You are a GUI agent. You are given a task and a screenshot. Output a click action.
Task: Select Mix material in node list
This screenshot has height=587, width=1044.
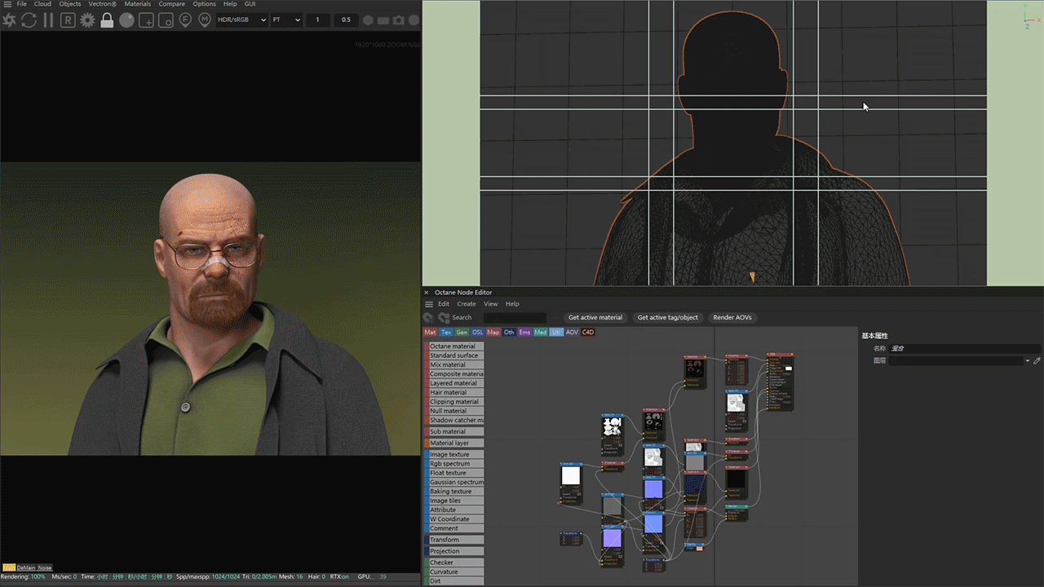click(x=455, y=365)
